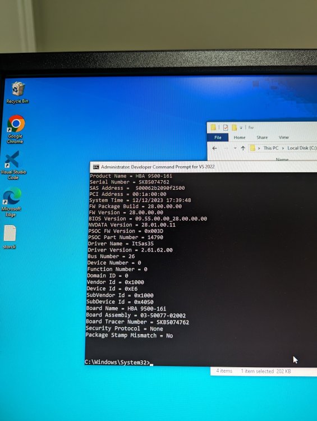Click the 'Vendor Id = 0x1000' line

pyautogui.click(x=115, y=282)
